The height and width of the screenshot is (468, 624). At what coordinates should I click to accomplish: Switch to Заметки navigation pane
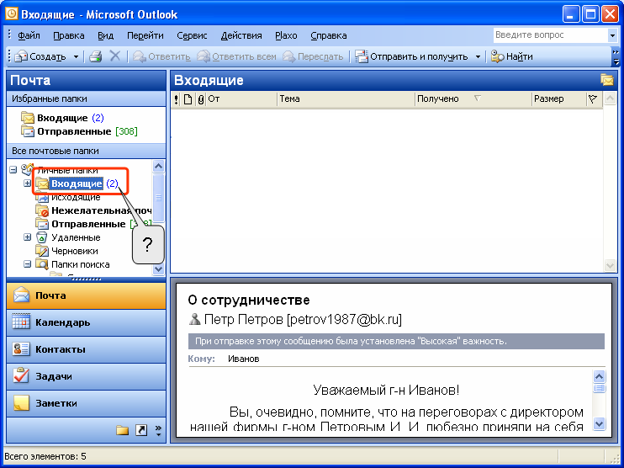pyautogui.click(x=87, y=403)
